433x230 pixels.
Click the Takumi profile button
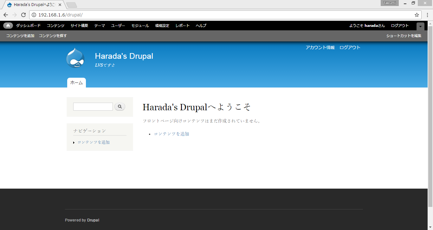pos(390,3)
